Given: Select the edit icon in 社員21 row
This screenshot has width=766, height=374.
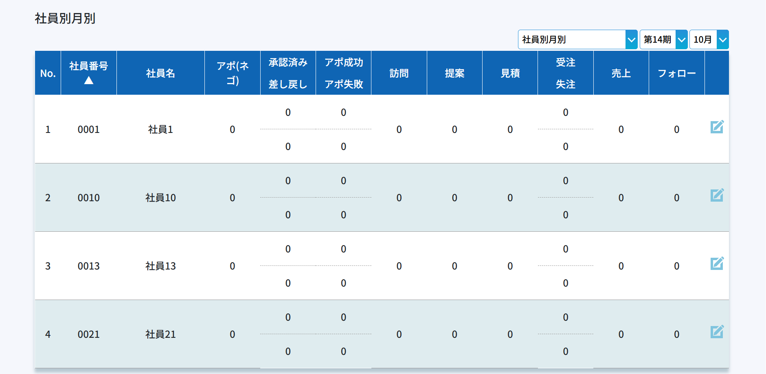Looking at the screenshot, I should 717,332.
